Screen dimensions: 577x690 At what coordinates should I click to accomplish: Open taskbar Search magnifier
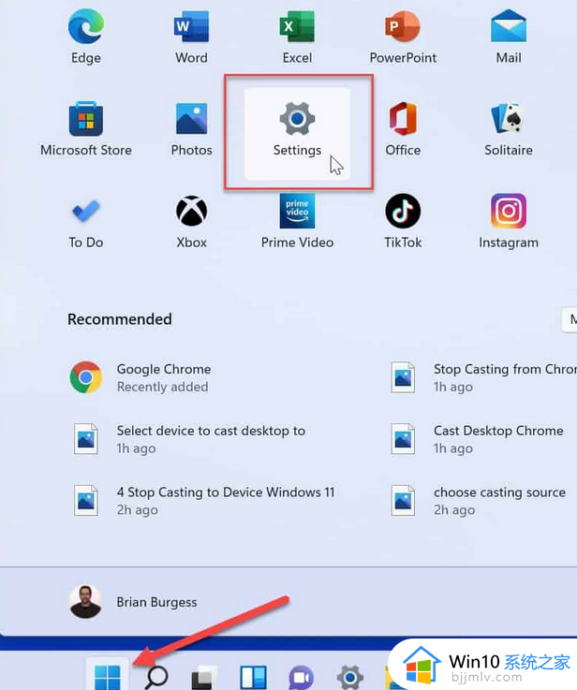tap(156, 676)
